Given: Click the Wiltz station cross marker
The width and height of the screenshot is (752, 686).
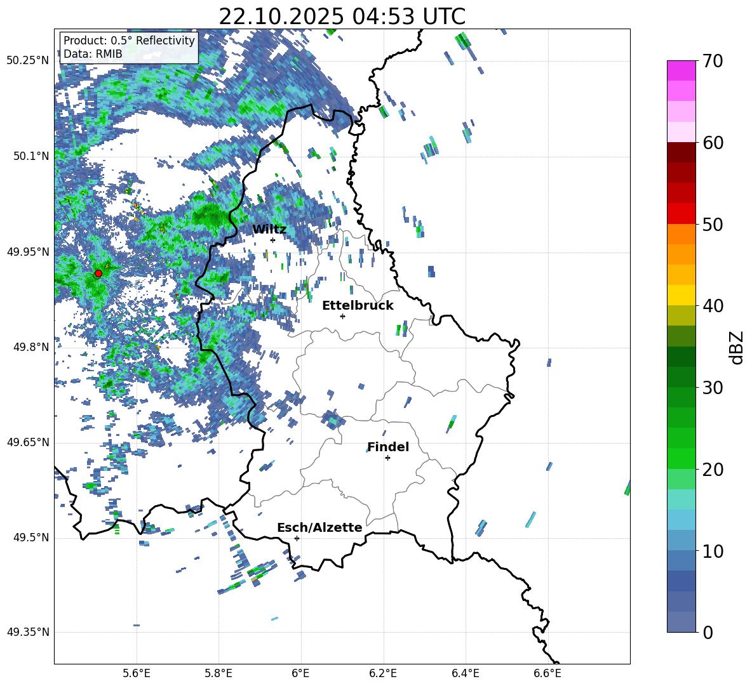Looking at the screenshot, I should click(273, 240).
